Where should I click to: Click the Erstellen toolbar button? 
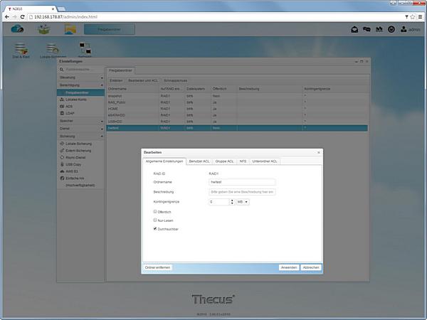click(x=116, y=80)
